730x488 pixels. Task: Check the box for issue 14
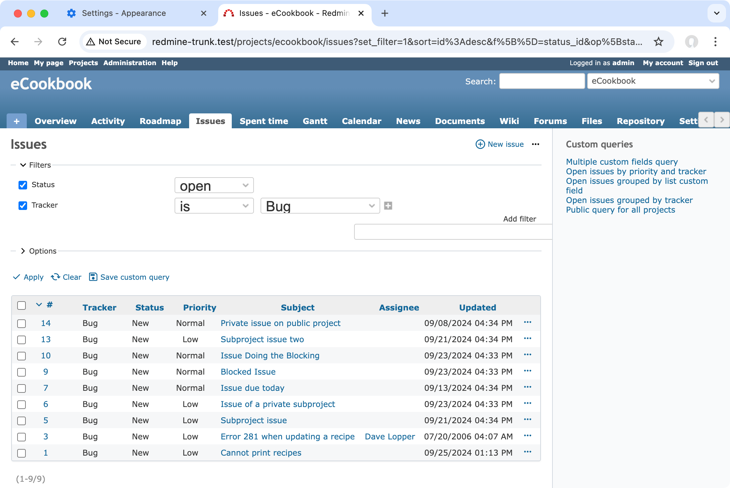coord(21,323)
